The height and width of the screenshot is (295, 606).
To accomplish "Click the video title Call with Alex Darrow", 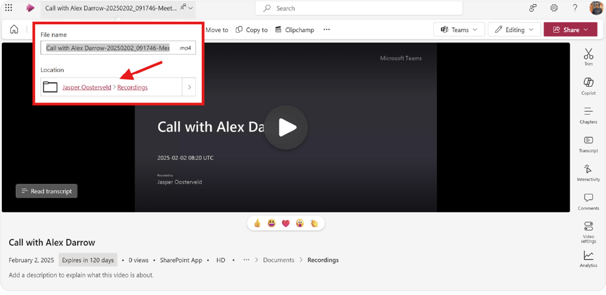I will click(52, 242).
